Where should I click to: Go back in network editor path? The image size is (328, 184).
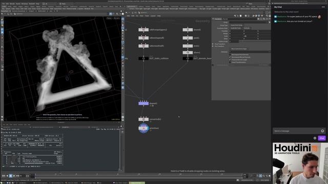(x=127, y=13)
